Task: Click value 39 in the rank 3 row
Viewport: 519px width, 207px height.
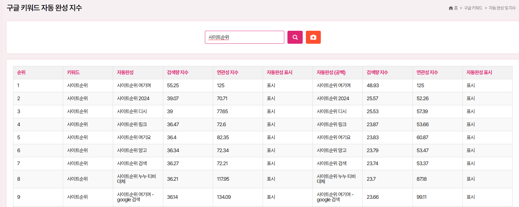Action: point(170,112)
